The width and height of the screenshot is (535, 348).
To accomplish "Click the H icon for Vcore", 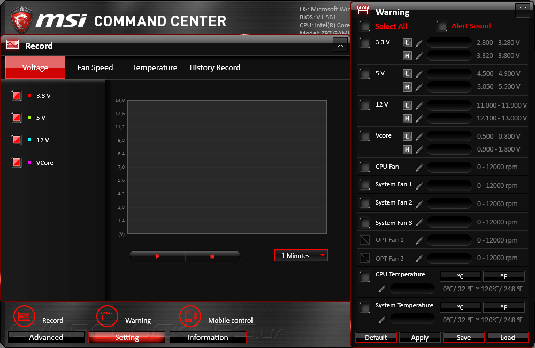I will coord(407,149).
